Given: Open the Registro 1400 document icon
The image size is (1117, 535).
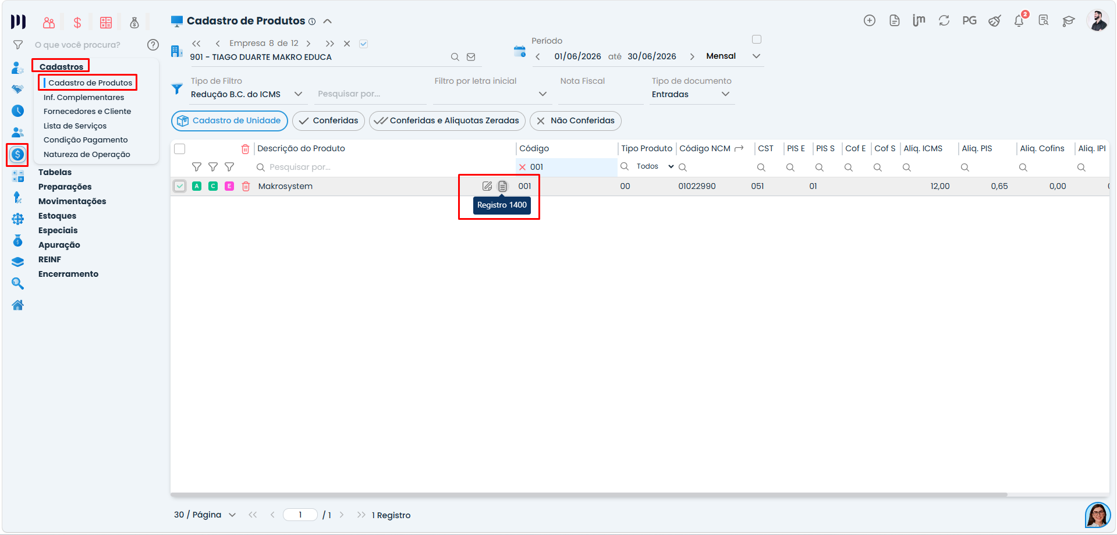Looking at the screenshot, I should pos(502,186).
